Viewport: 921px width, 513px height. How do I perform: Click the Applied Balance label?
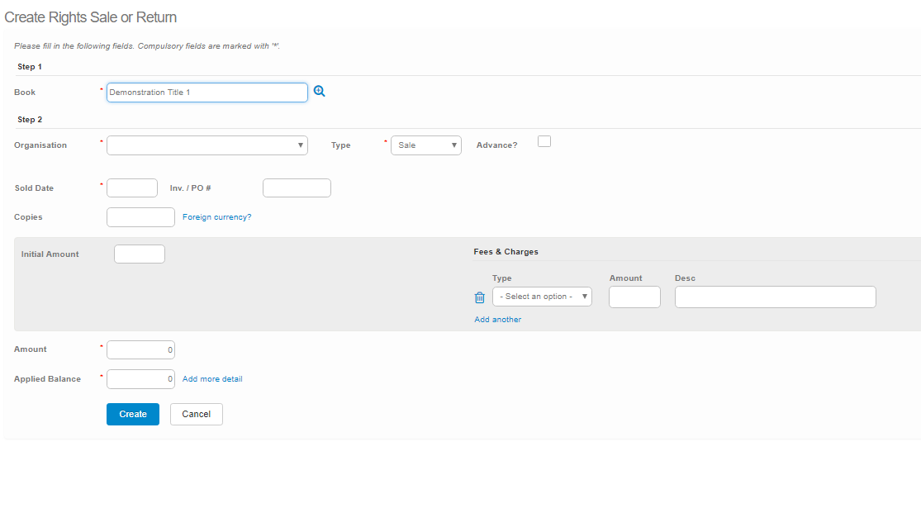[x=48, y=379]
